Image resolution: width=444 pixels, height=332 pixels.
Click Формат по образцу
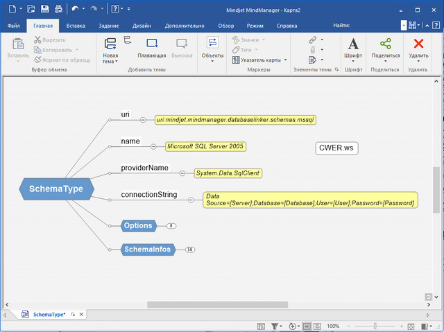(x=62, y=60)
